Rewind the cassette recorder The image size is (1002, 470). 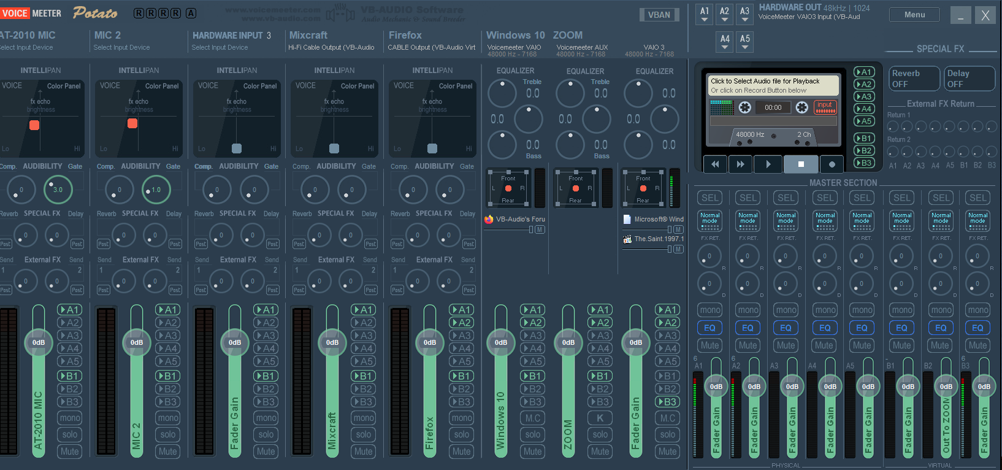pyautogui.click(x=715, y=164)
